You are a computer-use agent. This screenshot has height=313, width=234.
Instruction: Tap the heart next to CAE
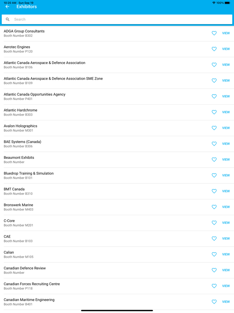pyautogui.click(x=214, y=239)
